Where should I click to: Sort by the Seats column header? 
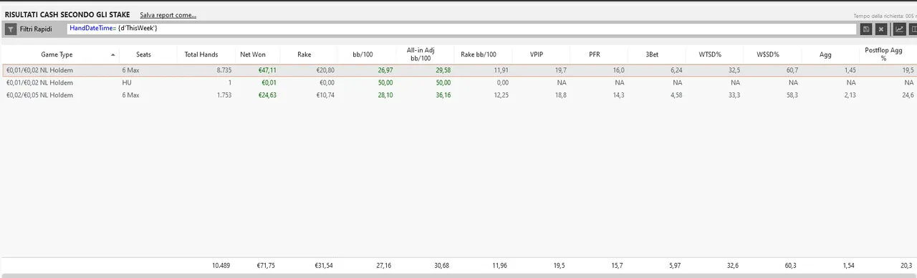pos(143,54)
